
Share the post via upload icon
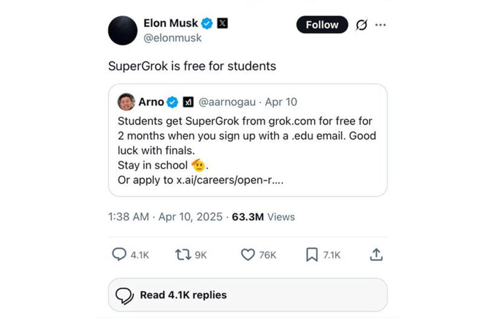tap(376, 255)
